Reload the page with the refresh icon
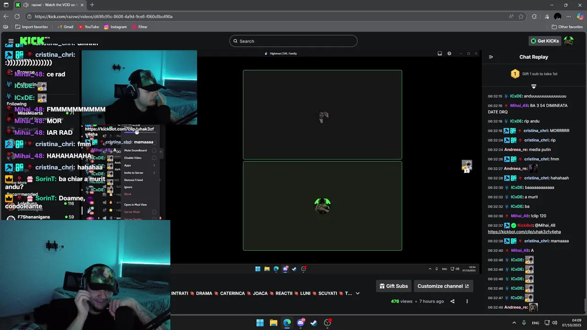Screen dimensions: 587x330 coord(17,16)
